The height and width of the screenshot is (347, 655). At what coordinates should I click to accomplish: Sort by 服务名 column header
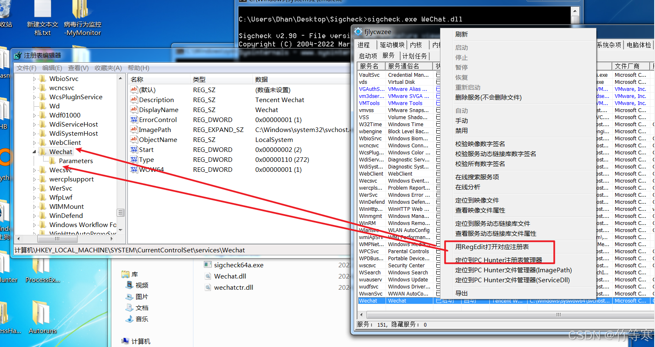pos(371,66)
